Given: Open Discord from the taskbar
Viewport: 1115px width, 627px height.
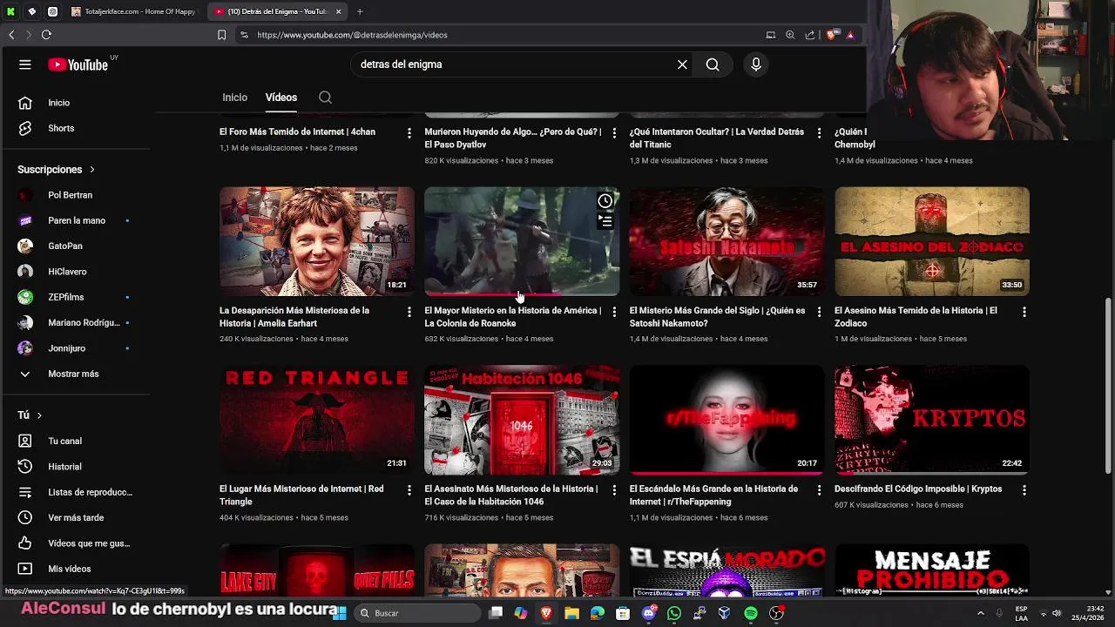Looking at the screenshot, I should point(649,613).
